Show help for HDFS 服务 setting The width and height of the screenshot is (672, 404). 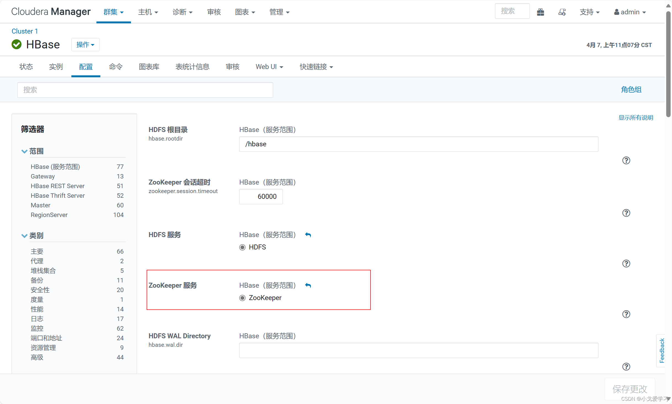(626, 263)
